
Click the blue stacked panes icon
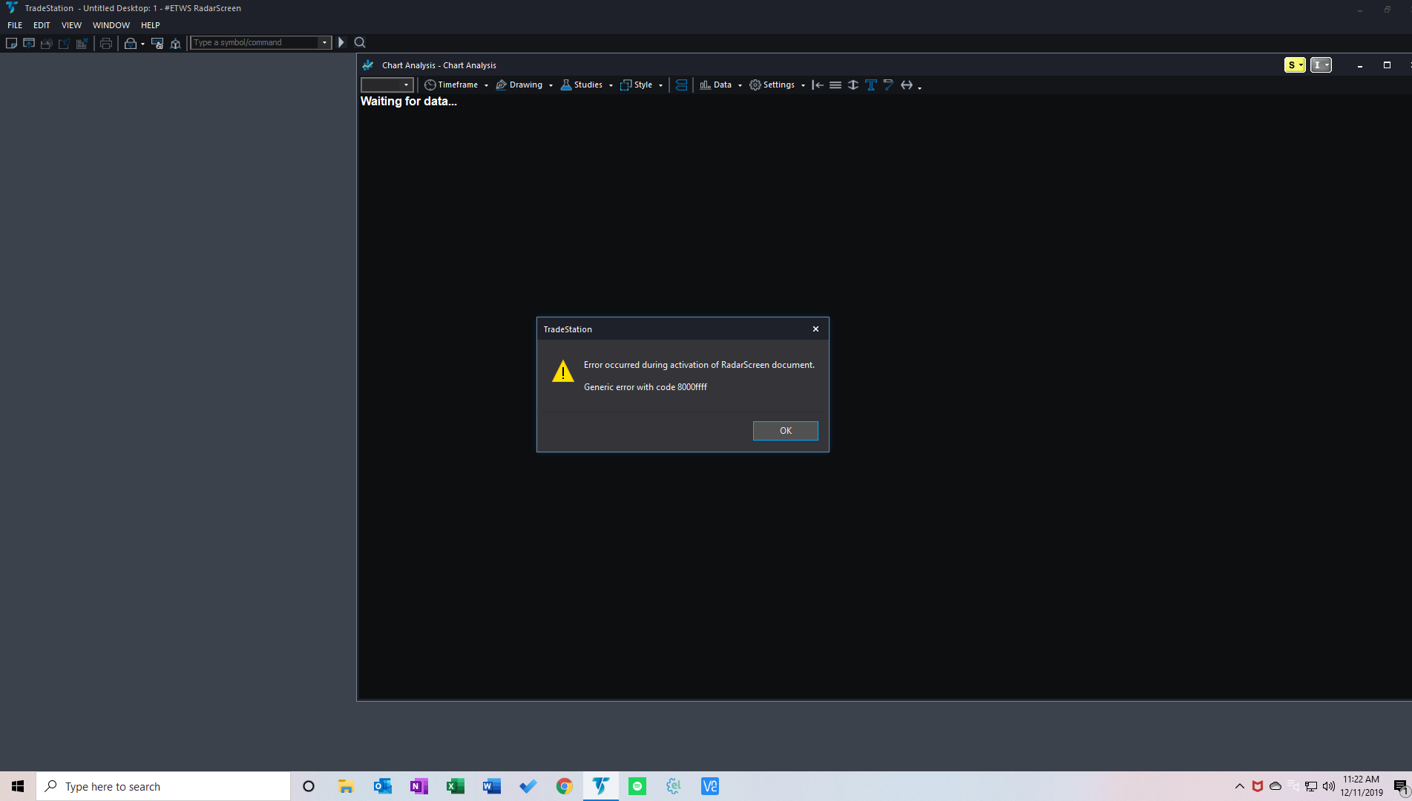point(681,85)
